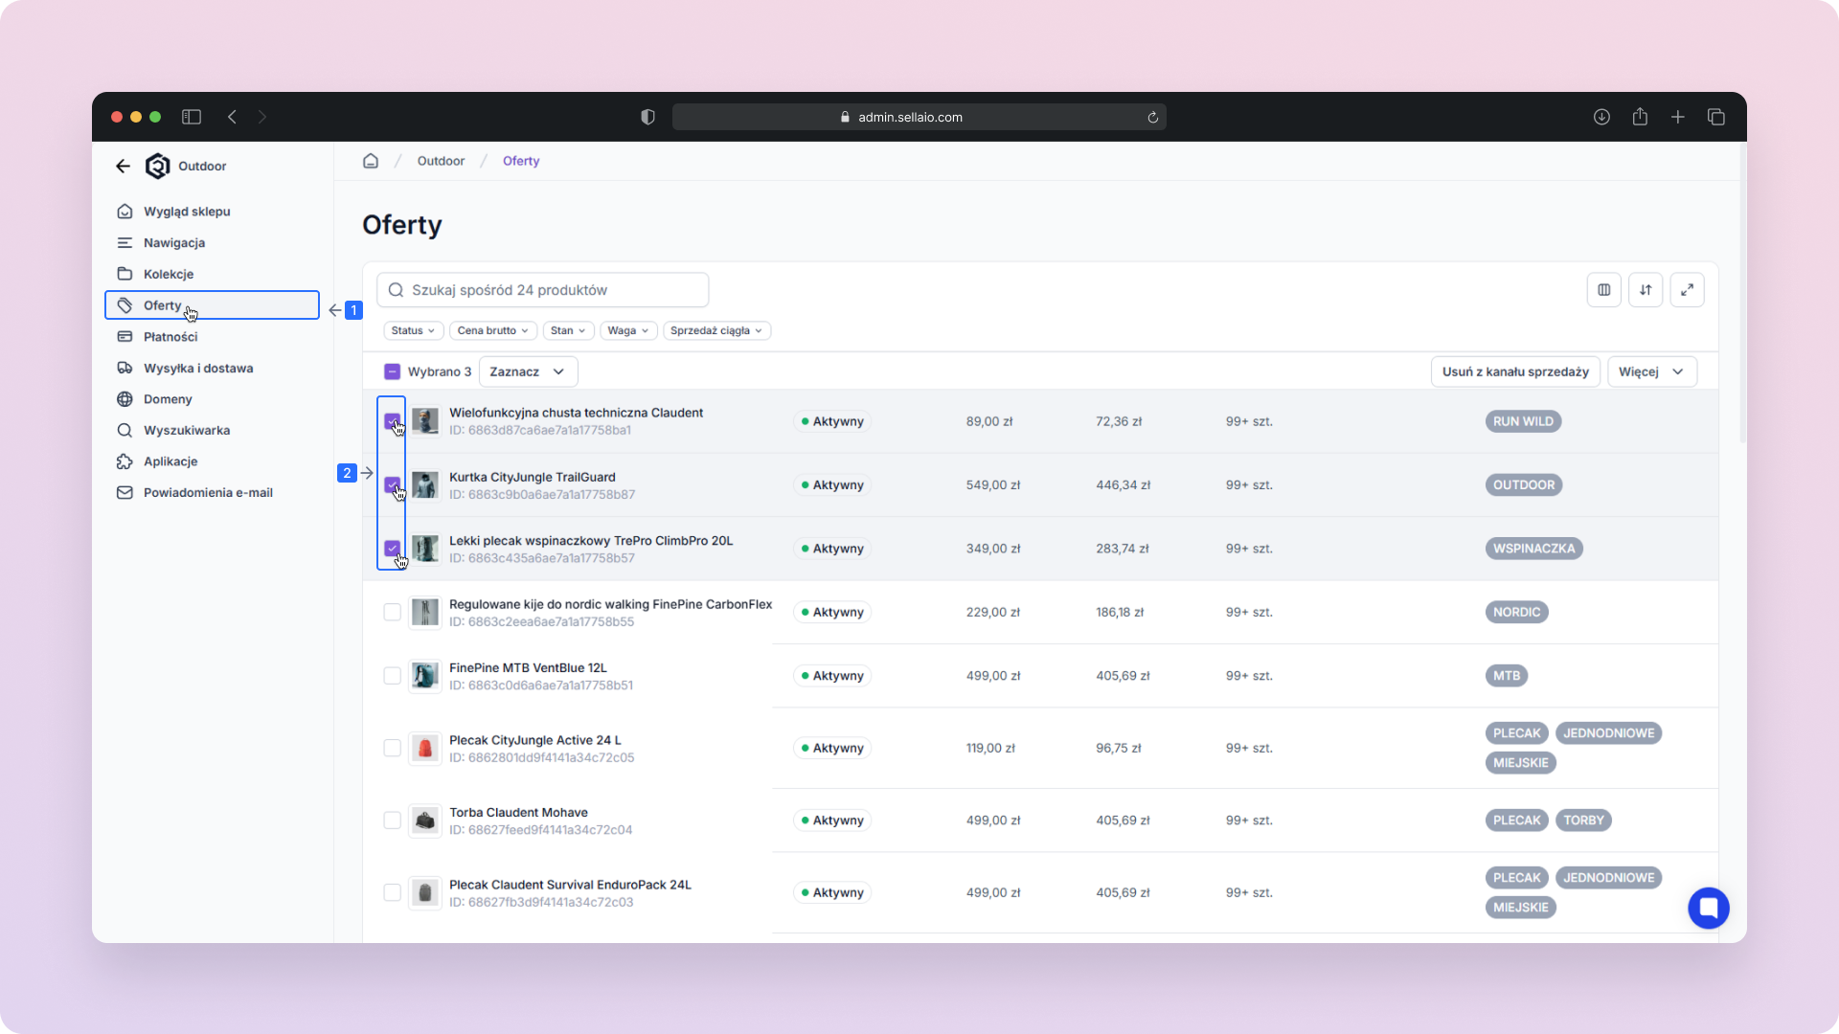Click the home breadcrumb icon
Screen dimensions: 1839x1034
pos(371,161)
